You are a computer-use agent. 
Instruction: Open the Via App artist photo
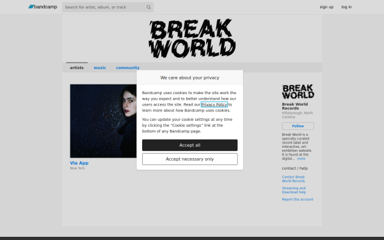point(103,121)
